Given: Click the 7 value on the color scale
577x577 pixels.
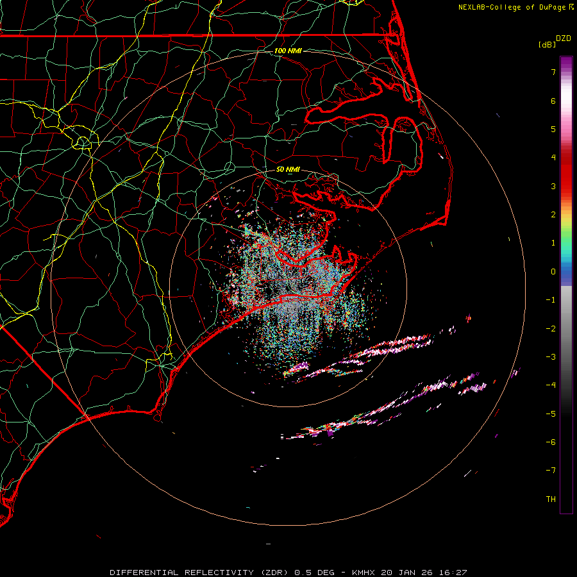Looking at the screenshot, I should (x=553, y=72).
